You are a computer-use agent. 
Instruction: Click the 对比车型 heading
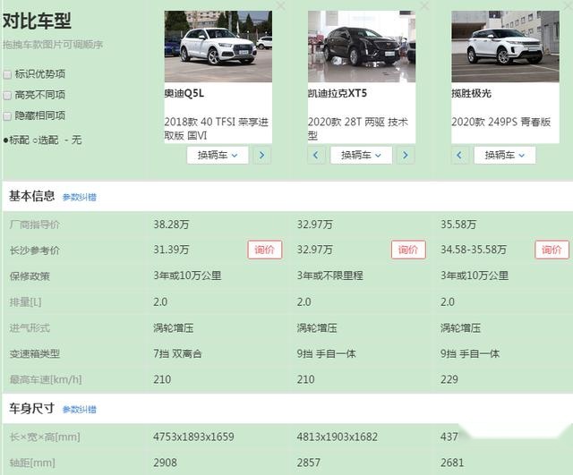[37, 21]
